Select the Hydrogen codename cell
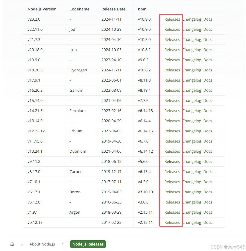The width and height of the screenshot is (246, 251). pyautogui.click(x=81, y=70)
